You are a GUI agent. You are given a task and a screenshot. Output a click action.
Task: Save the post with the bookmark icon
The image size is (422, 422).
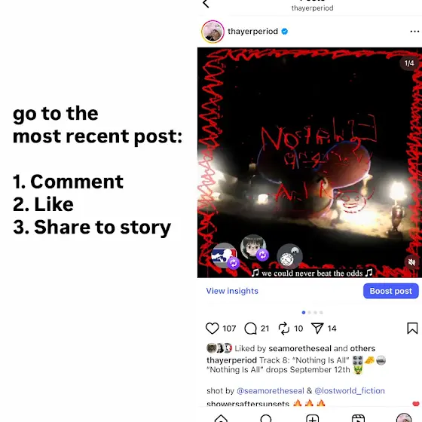click(x=412, y=328)
